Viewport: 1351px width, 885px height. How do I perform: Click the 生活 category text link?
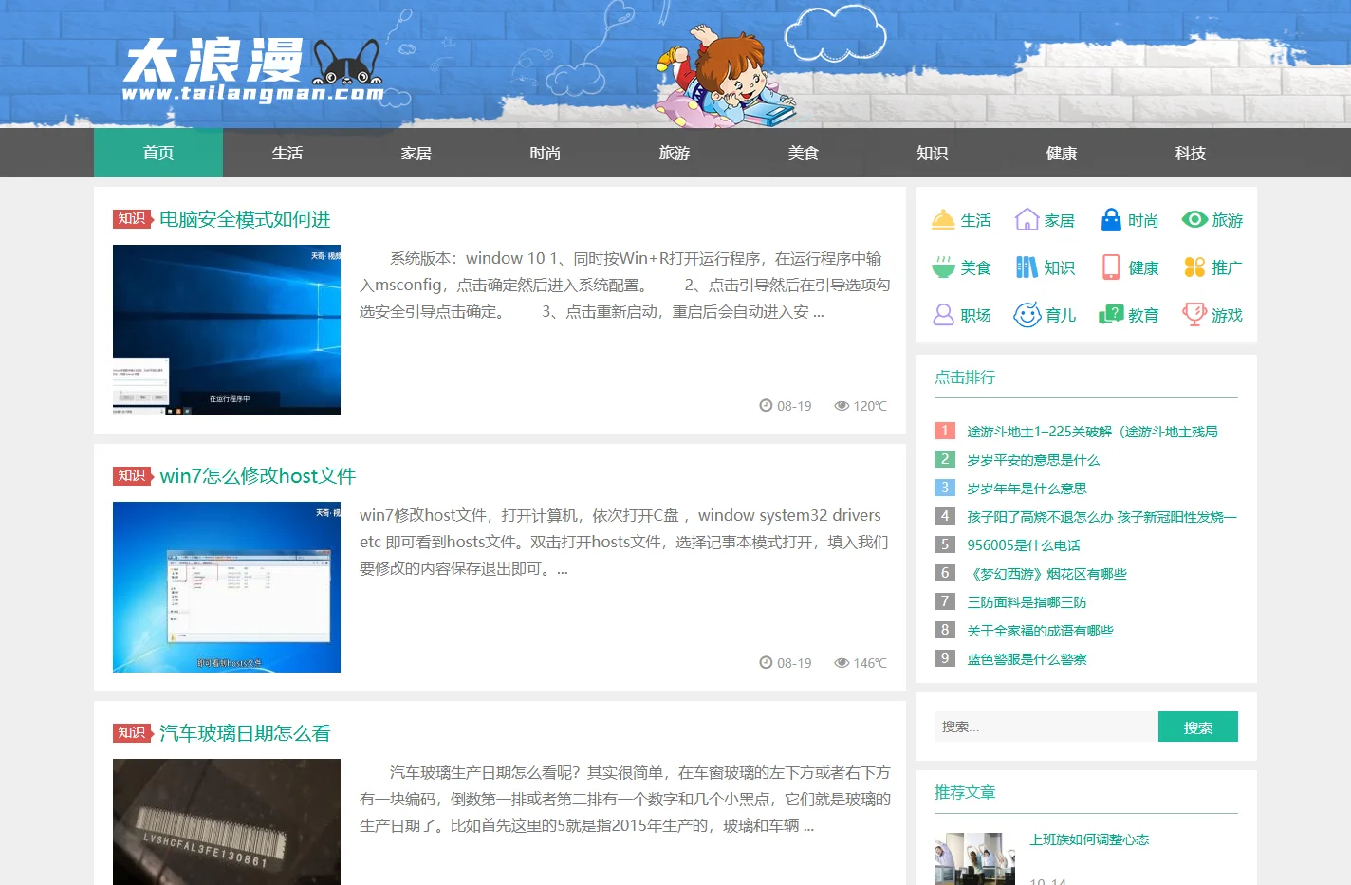(975, 220)
